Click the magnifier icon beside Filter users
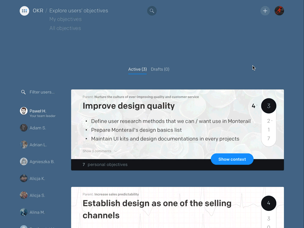This screenshot has width=304, height=228. click(23, 92)
